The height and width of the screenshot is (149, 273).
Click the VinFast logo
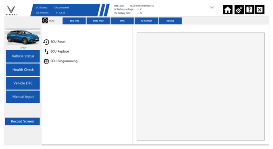[11, 10]
